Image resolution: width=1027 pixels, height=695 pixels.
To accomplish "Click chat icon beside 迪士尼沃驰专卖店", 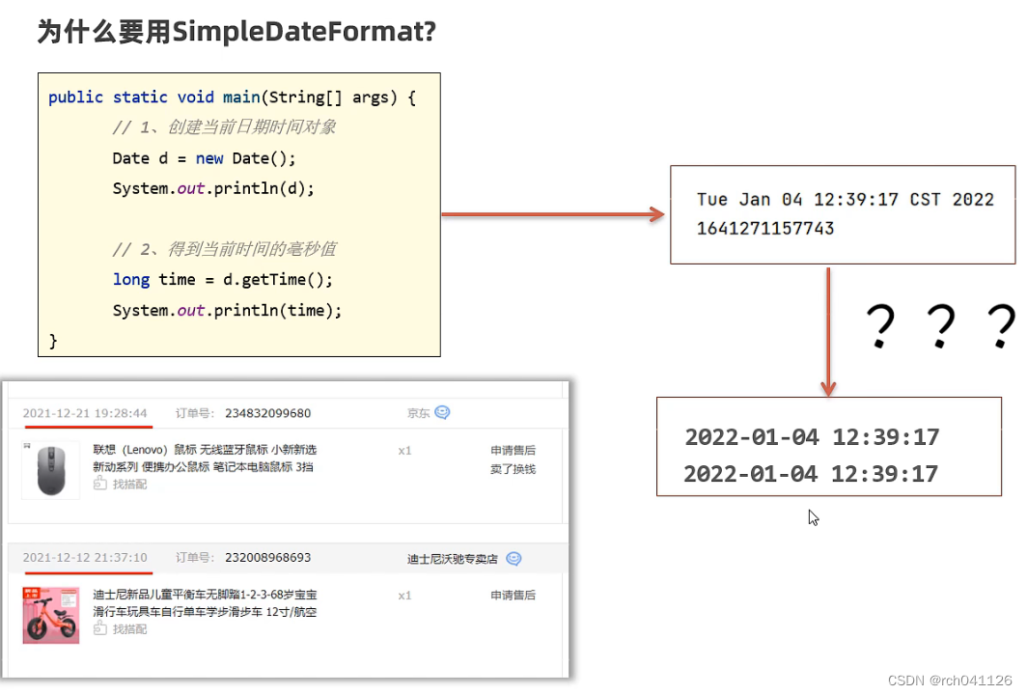I will (514, 559).
